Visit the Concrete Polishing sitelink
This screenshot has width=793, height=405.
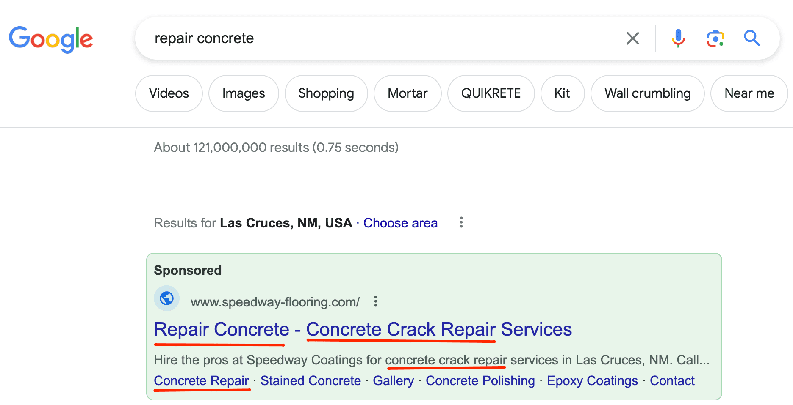coord(480,380)
